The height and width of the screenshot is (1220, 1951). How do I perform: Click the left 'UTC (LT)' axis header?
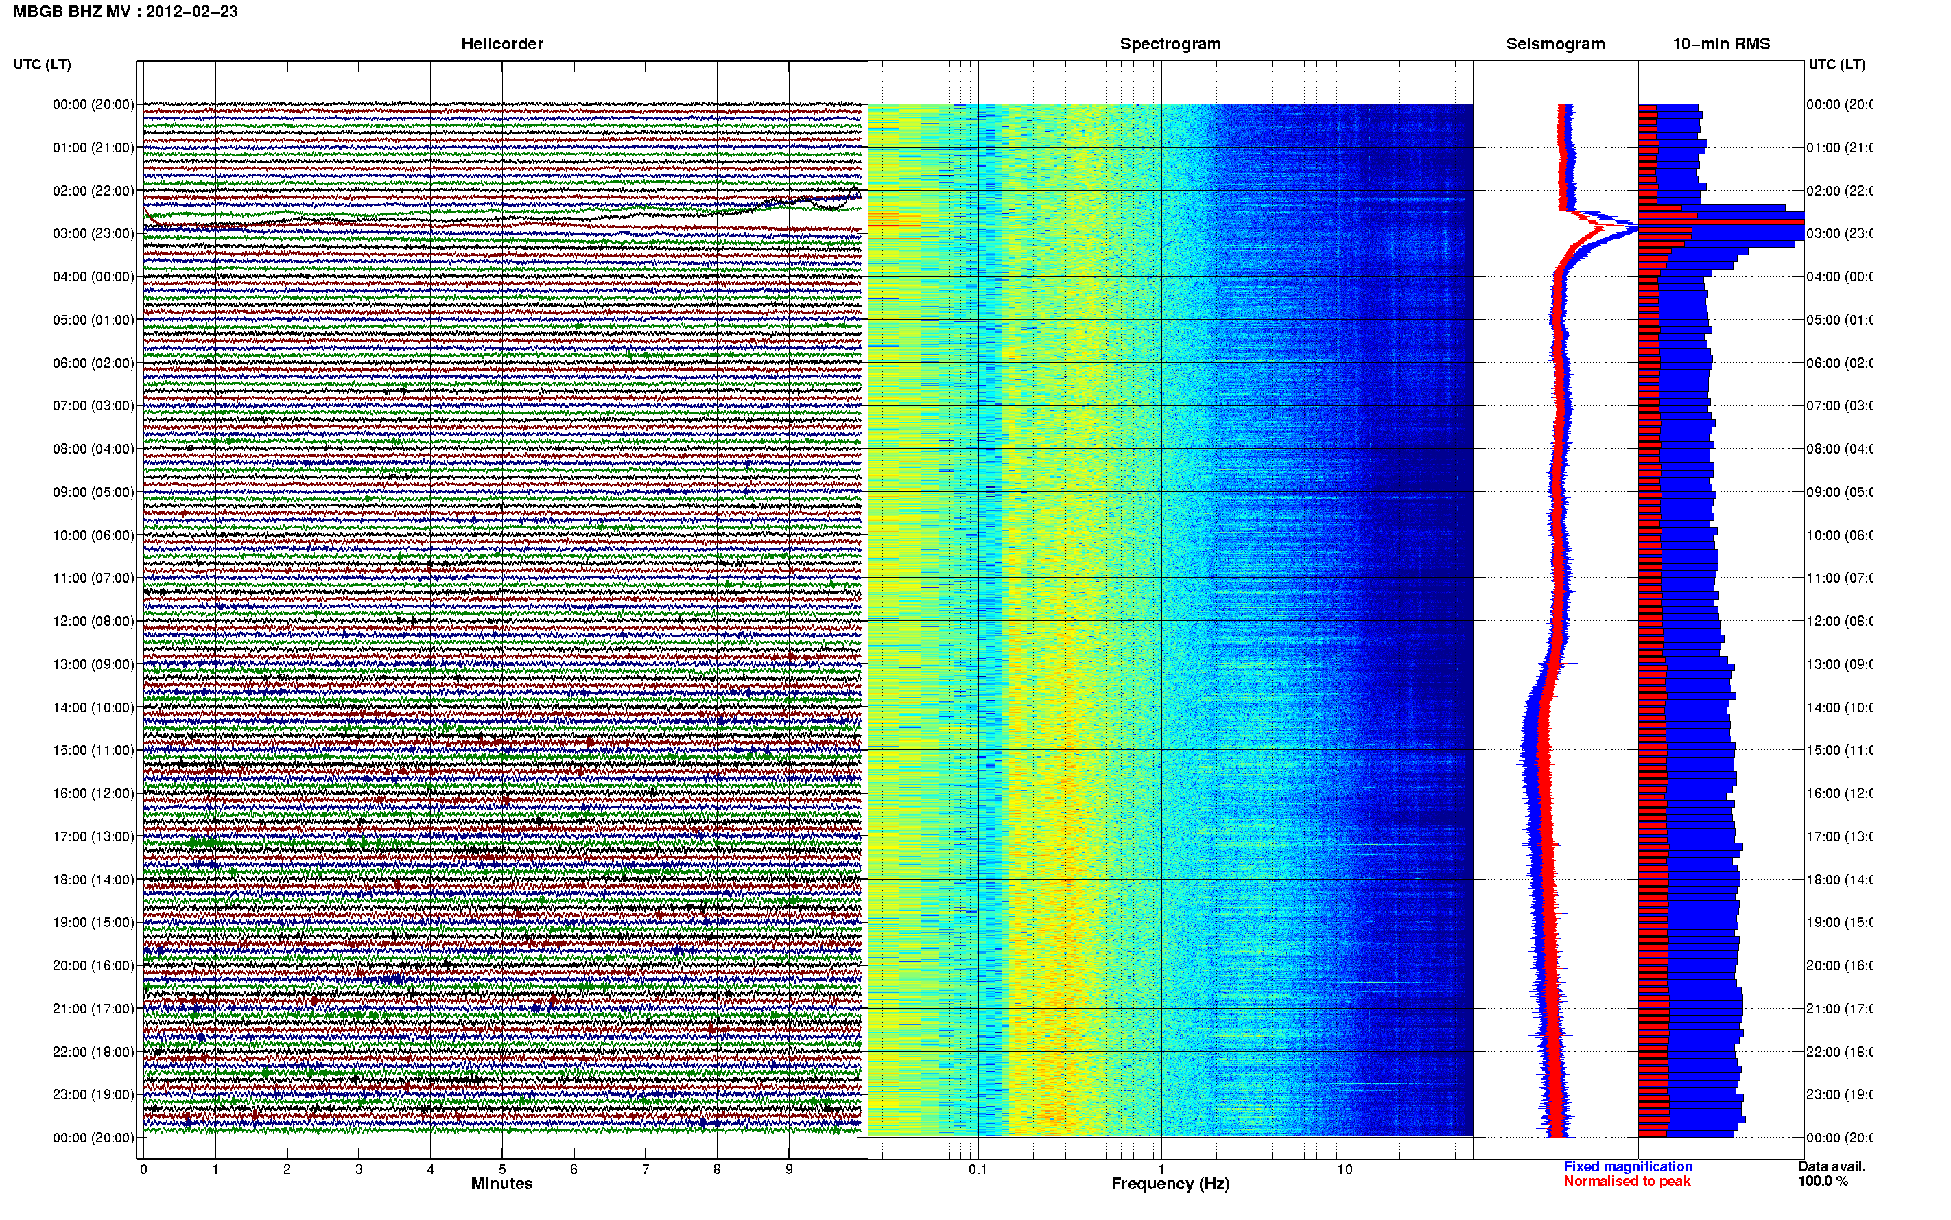click(42, 64)
